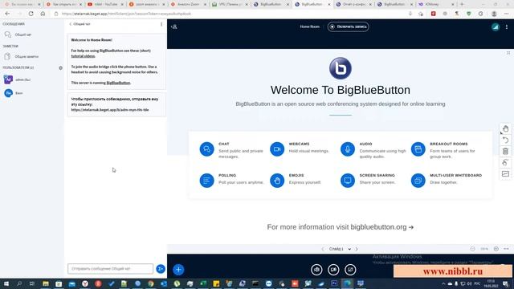
Task: Open the Windows Start menu
Action: 6,283
